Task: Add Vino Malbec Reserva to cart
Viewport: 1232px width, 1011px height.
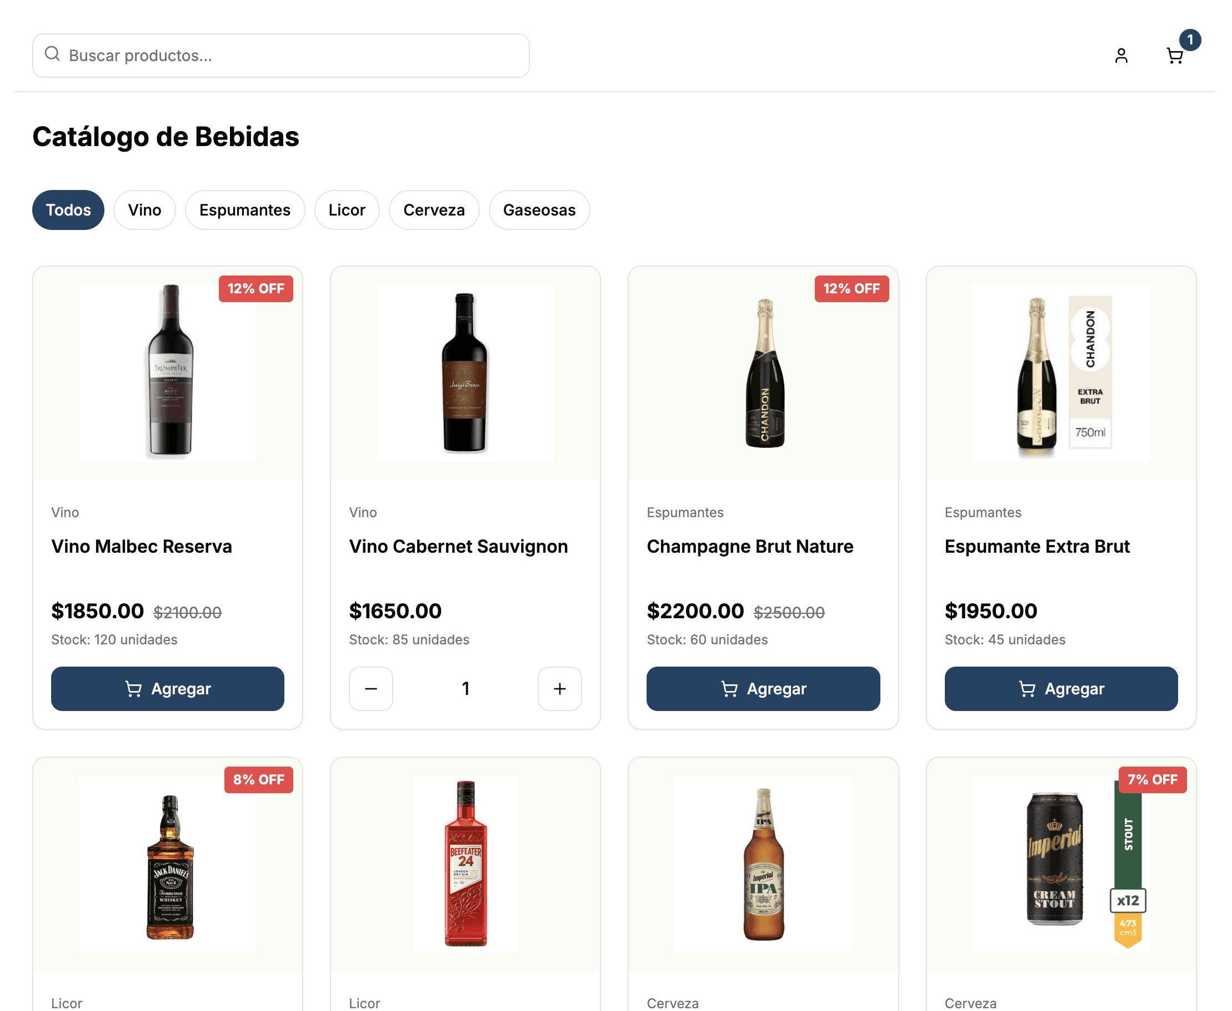Action: pos(168,688)
